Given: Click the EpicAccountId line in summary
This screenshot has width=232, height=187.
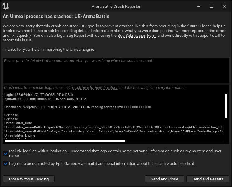Looking at the screenshot, I should (45, 99).
